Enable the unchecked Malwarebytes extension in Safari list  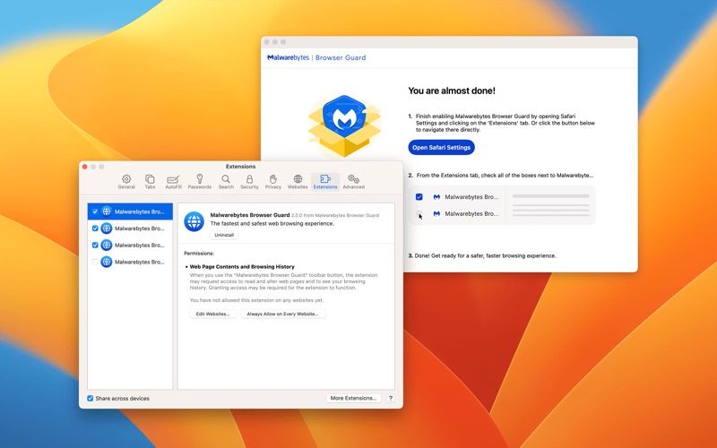point(95,262)
